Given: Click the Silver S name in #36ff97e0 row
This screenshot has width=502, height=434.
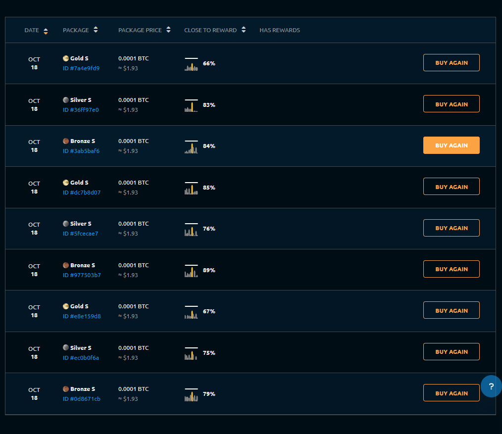Looking at the screenshot, I should [x=81, y=100].
